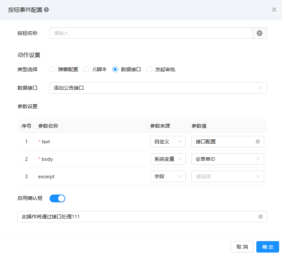
Task: Clear the 接口配置 parameter value text
Action: 258,142
